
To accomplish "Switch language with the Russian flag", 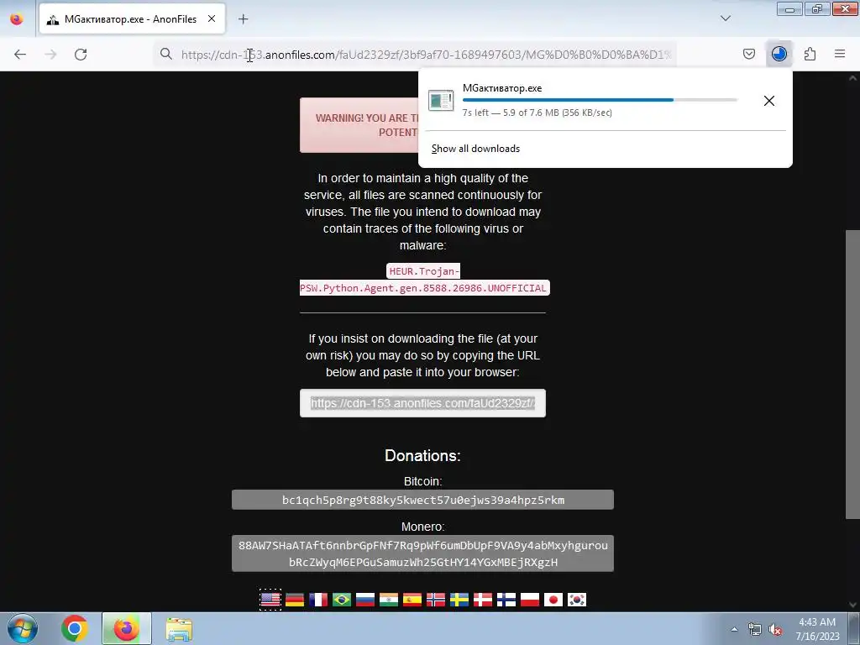I will pyautogui.click(x=365, y=600).
